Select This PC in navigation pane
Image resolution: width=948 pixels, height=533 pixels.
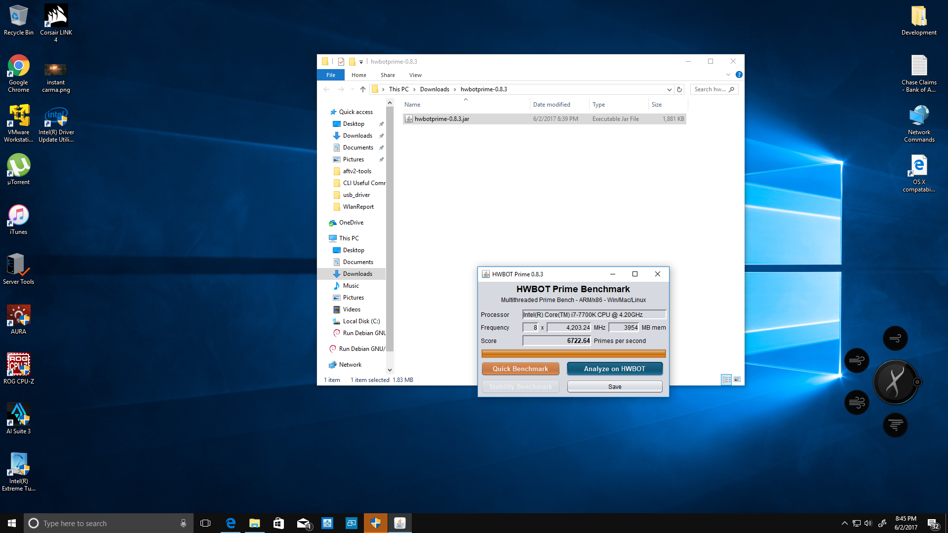349,238
